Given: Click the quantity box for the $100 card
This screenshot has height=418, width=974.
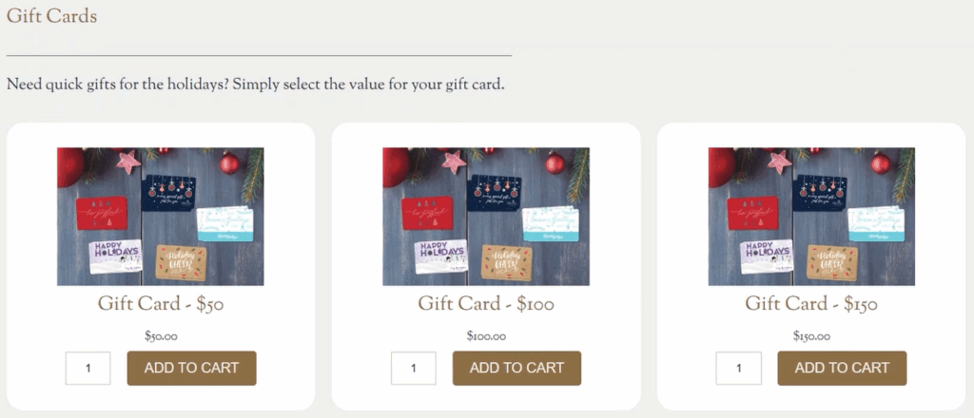Looking at the screenshot, I should pyautogui.click(x=413, y=369).
